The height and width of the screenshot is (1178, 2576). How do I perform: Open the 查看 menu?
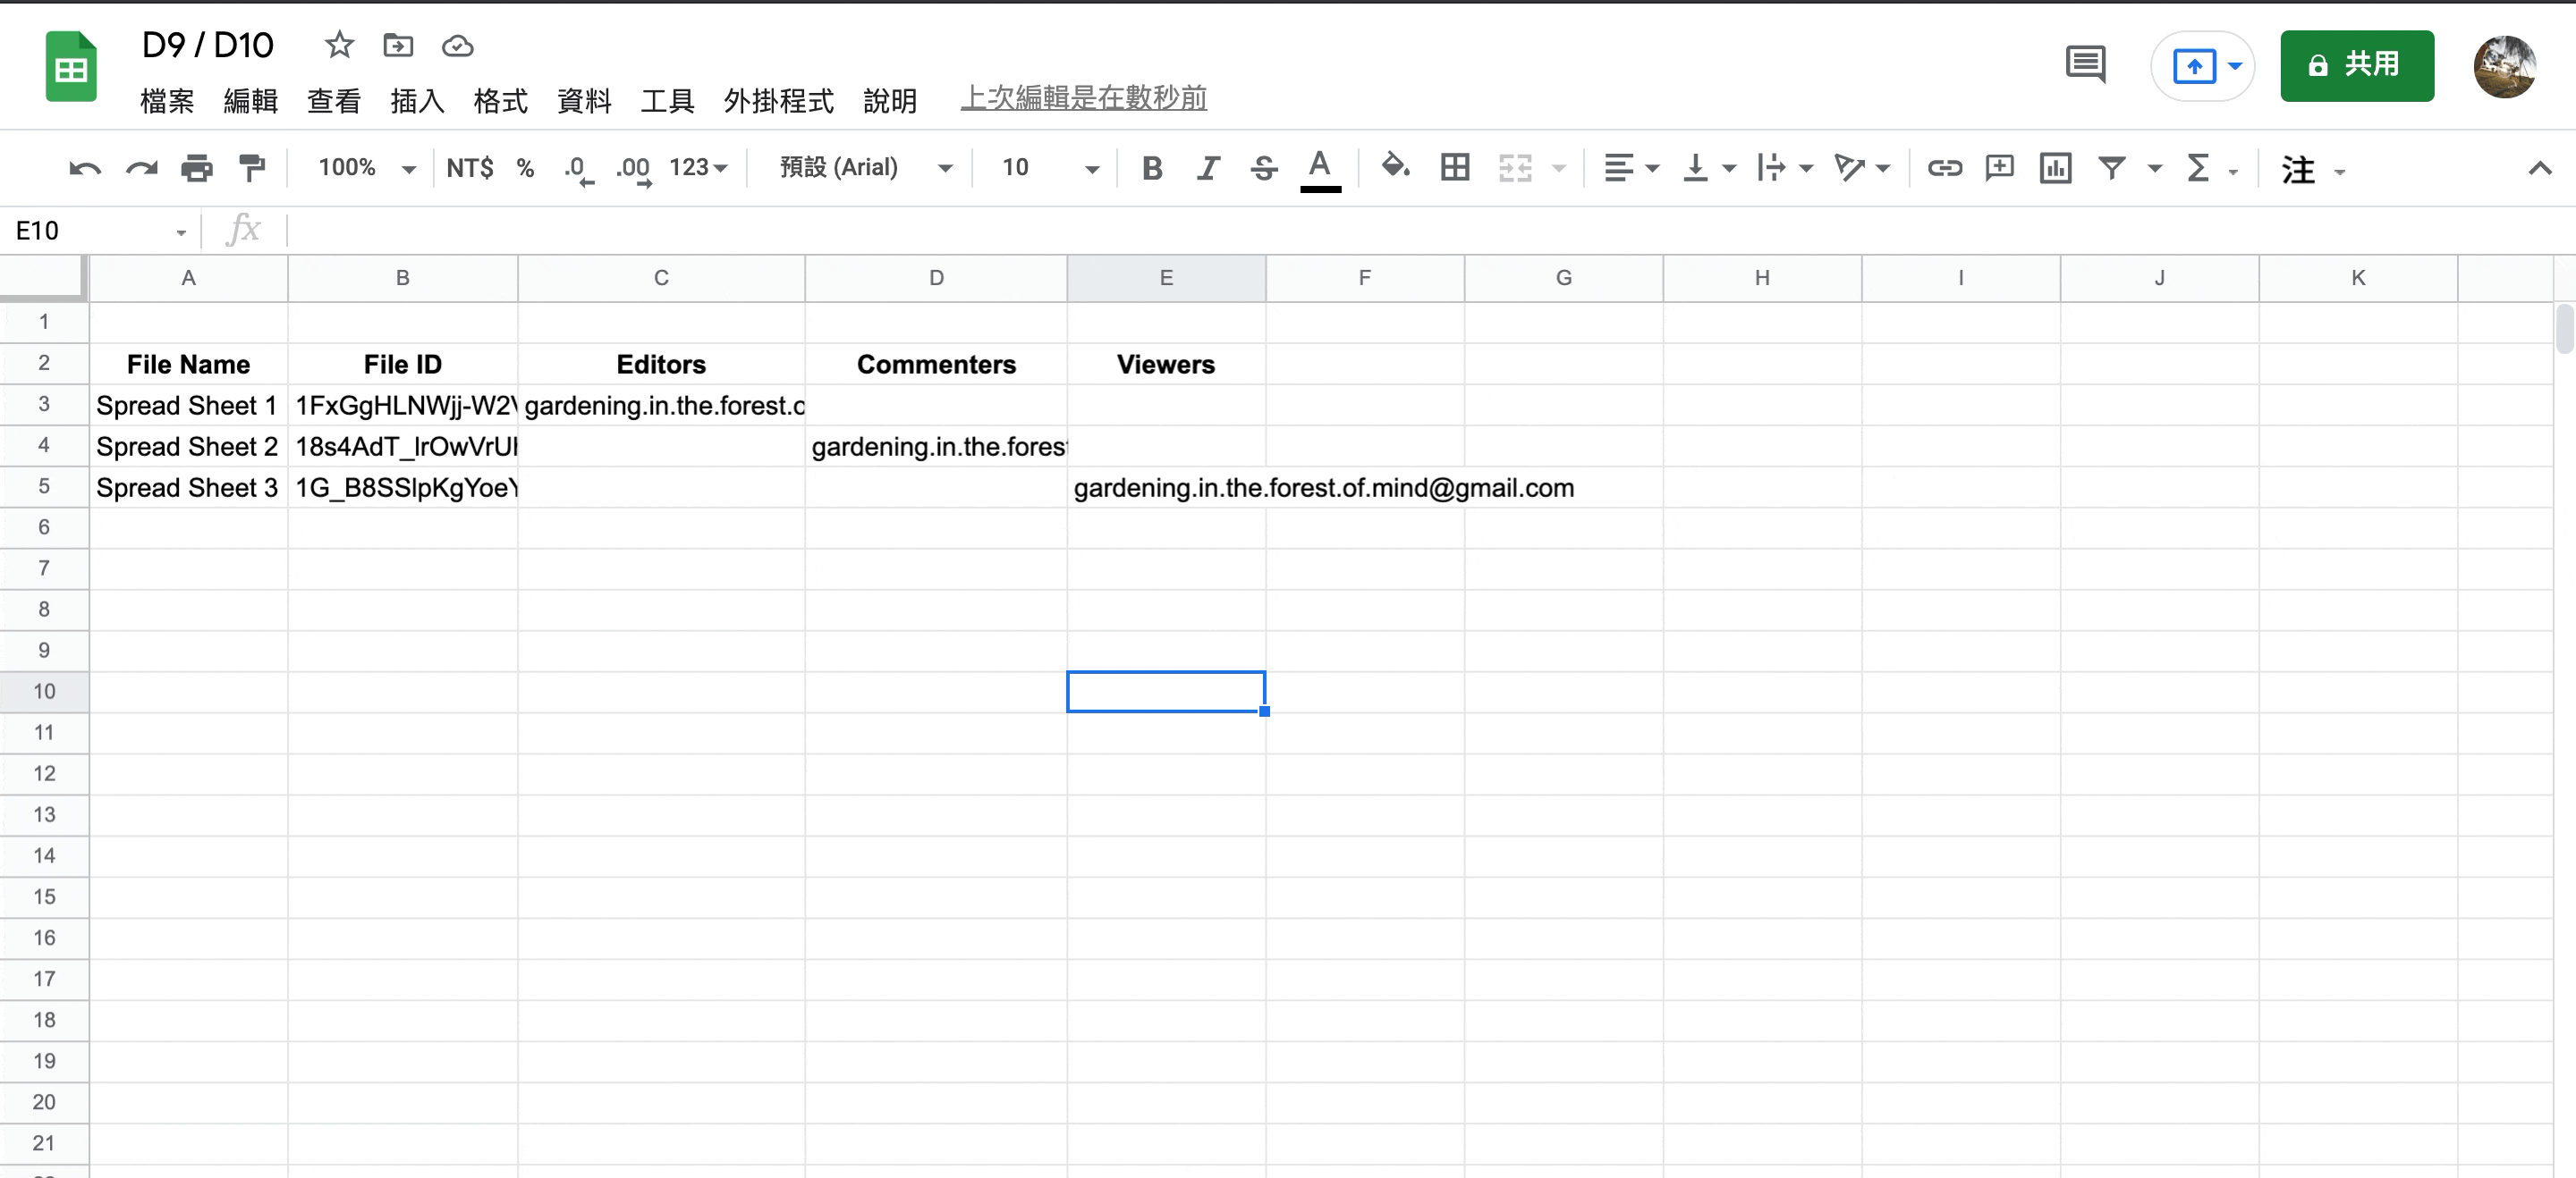[334, 101]
